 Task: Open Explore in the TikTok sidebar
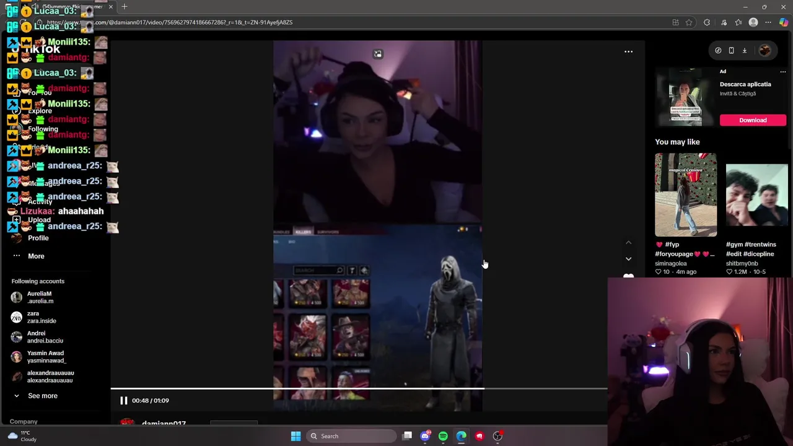point(40,111)
